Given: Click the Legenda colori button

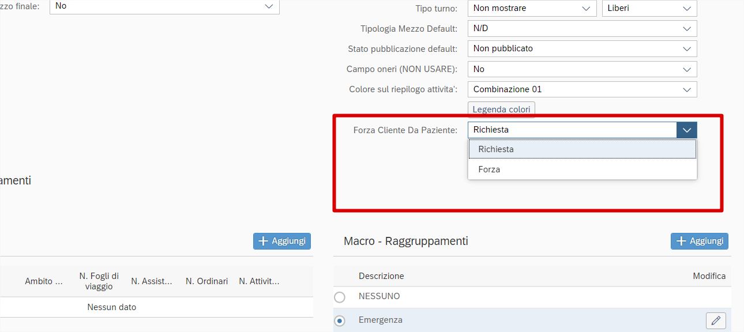Looking at the screenshot, I should coord(501,110).
